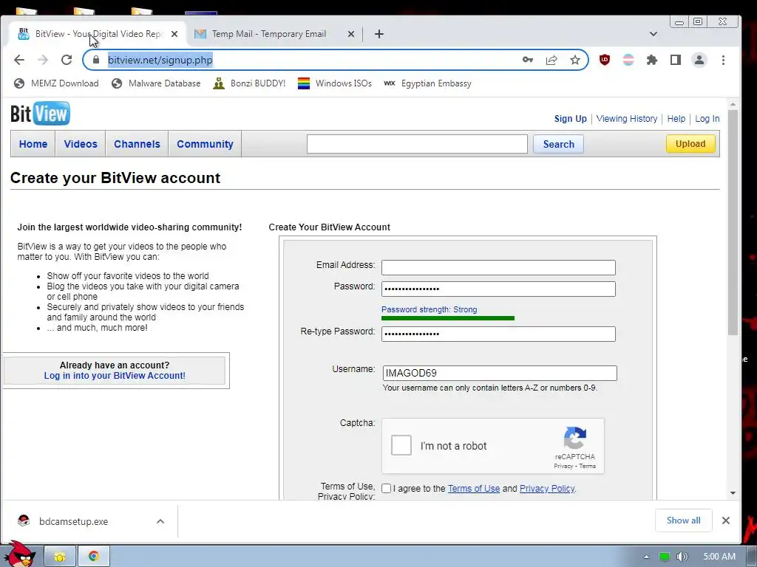
Task: Click the volume speaker tray icon
Action: pyautogui.click(x=682, y=557)
